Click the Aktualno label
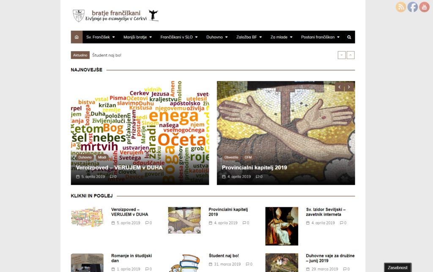Viewport: 433px width, 272px height. pos(80,55)
